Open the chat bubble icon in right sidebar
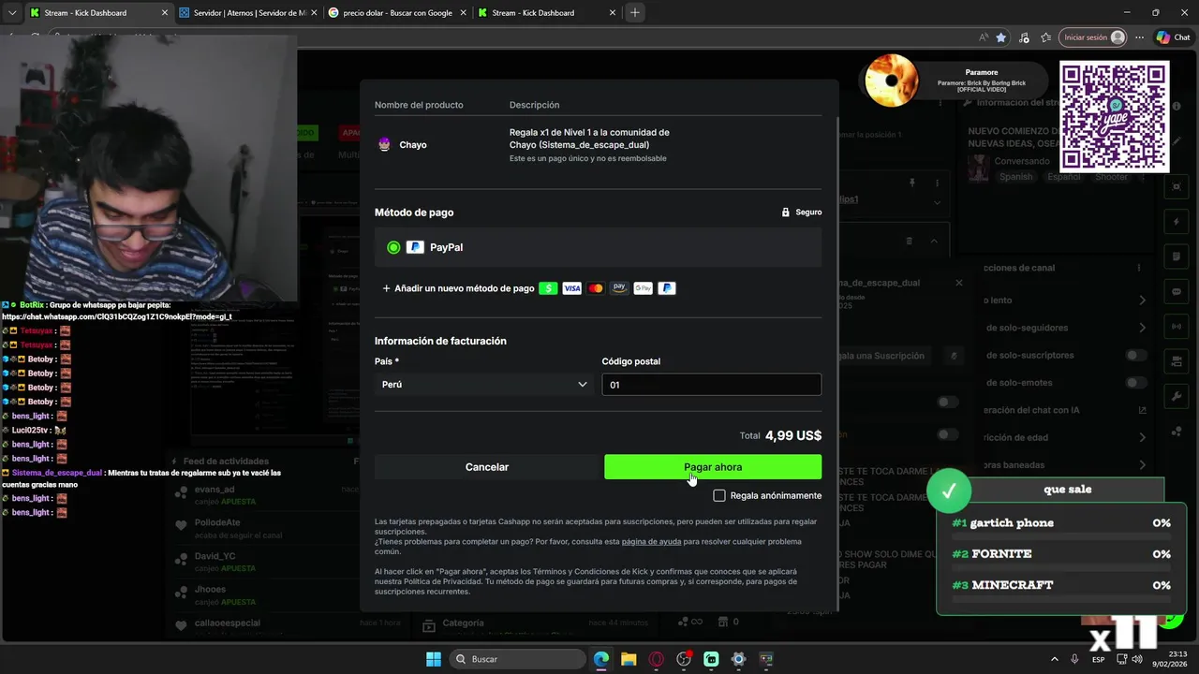This screenshot has height=674, width=1199. (x=1177, y=292)
